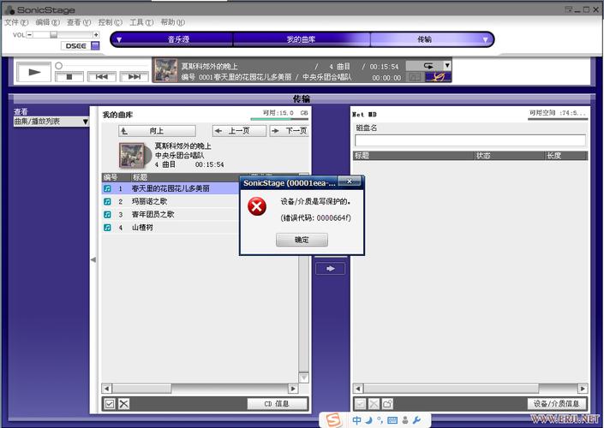Click the DSEE button

(75, 46)
